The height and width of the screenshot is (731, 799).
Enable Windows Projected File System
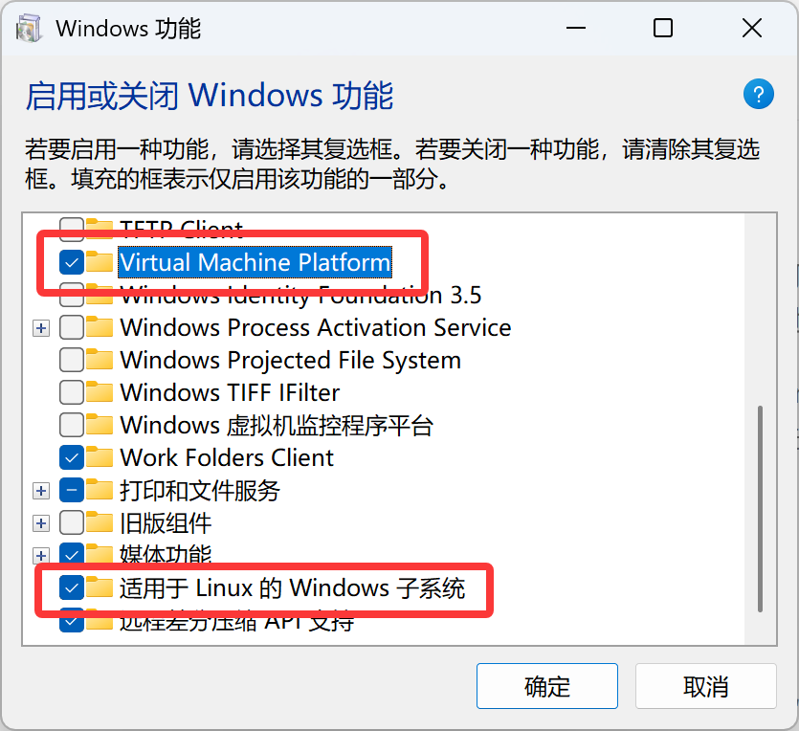(72, 360)
